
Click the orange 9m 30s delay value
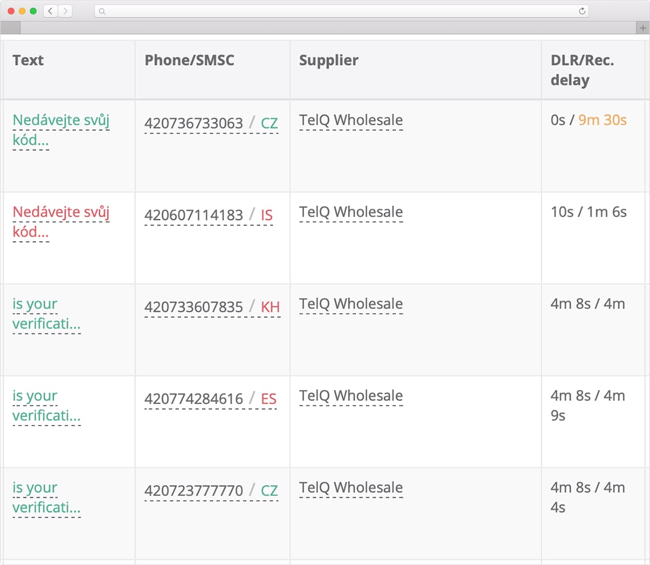point(602,120)
